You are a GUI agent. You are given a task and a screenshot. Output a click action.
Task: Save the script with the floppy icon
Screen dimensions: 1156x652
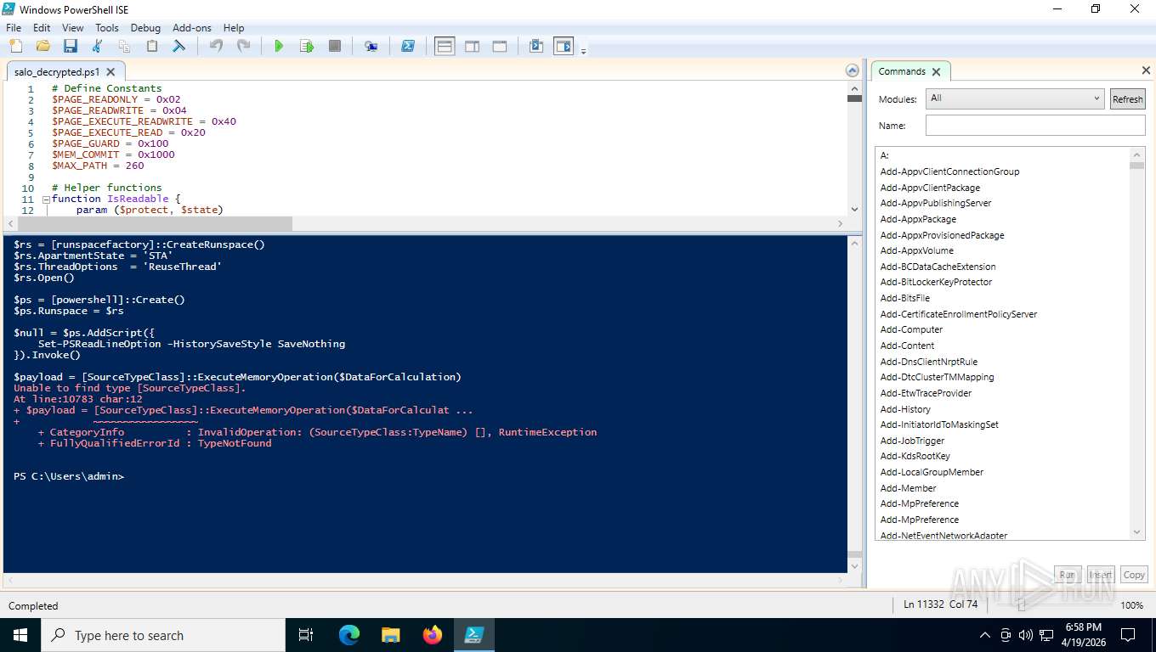(x=70, y=46)
